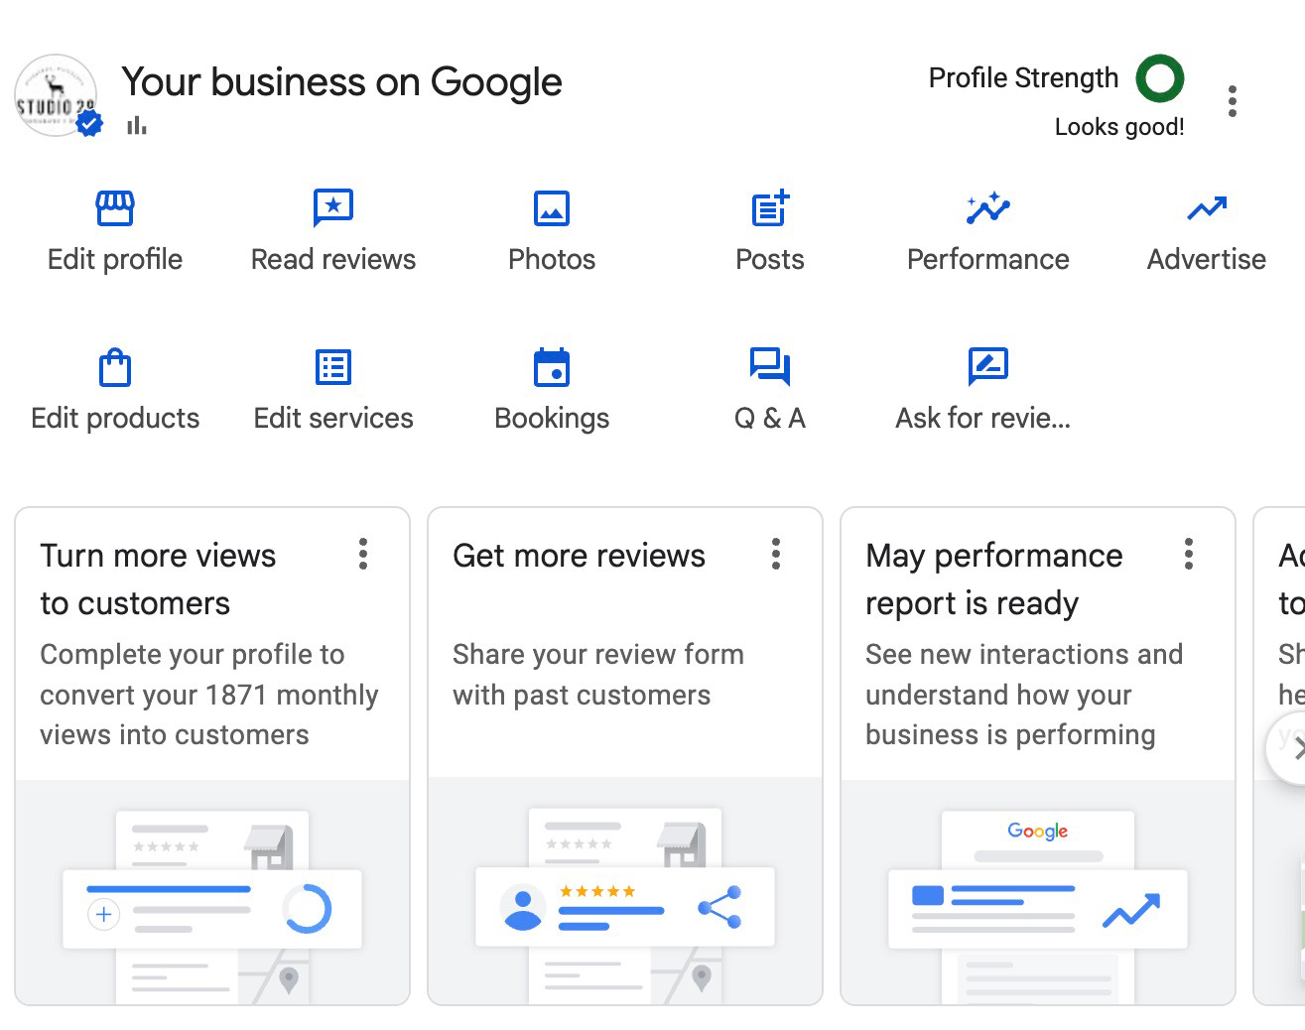Open the Read reviews star icon
1305x1030 pixels.
[x=333, y=208]
